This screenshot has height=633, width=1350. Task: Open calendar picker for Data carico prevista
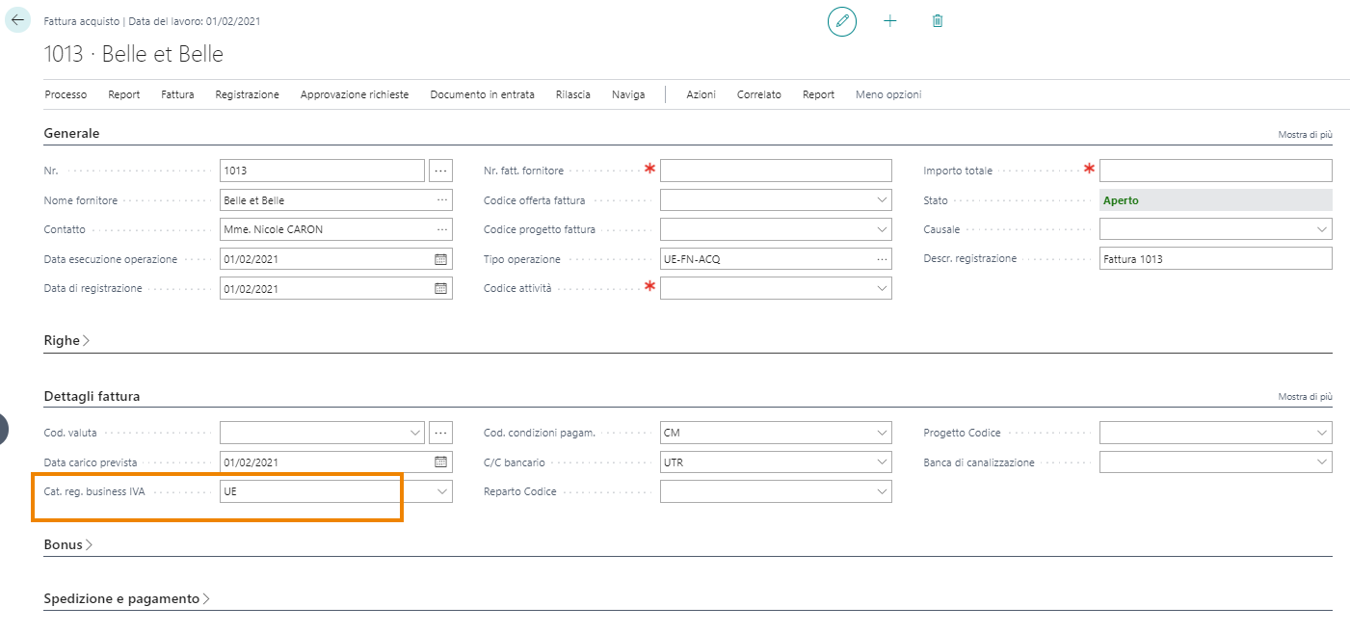[x=440, y=462]
